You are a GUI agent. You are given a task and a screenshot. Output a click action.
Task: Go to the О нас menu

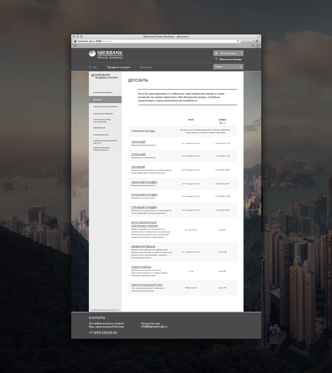pyautogui.click(x=93, y=67)
